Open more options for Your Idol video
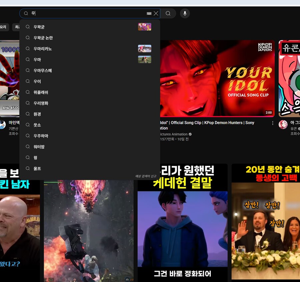300x282 pixels. pyautogui.click(x=272, y=123)
